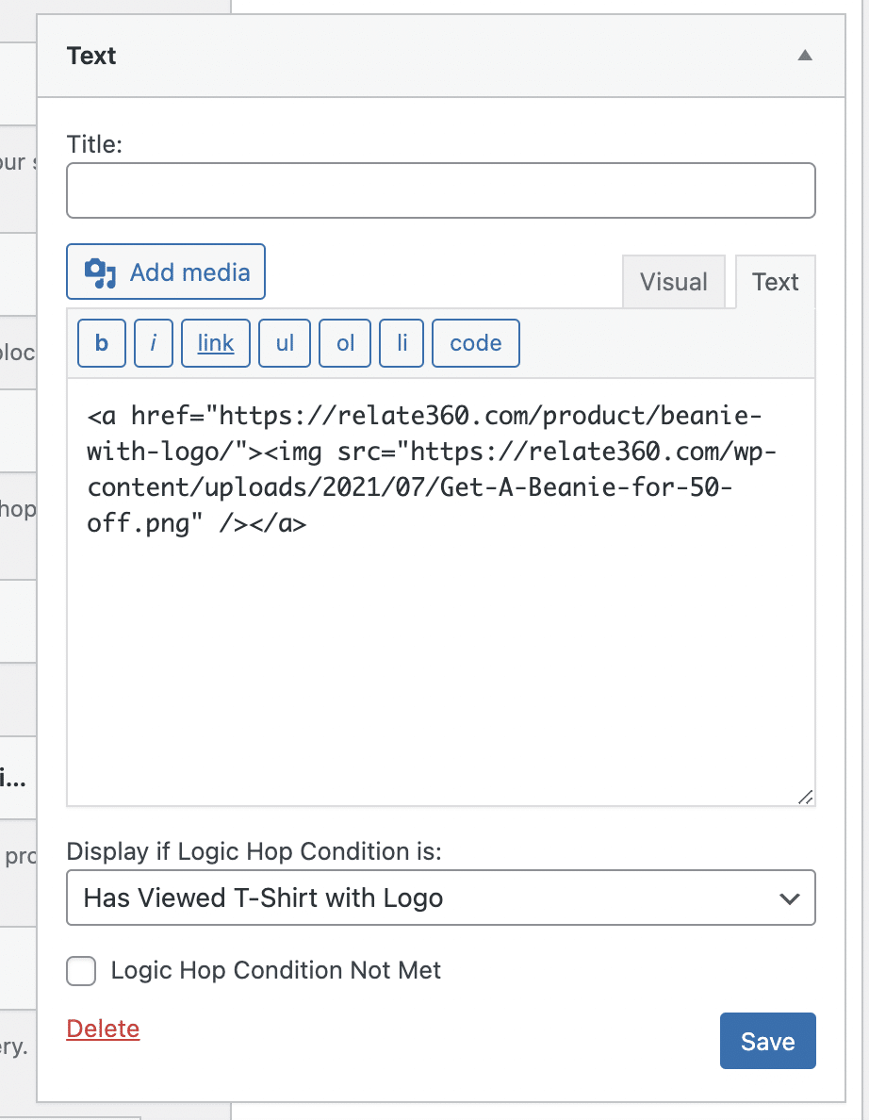Enable Logic Hop Condition Not Met
869x1120 pixels.
(81, 971)
